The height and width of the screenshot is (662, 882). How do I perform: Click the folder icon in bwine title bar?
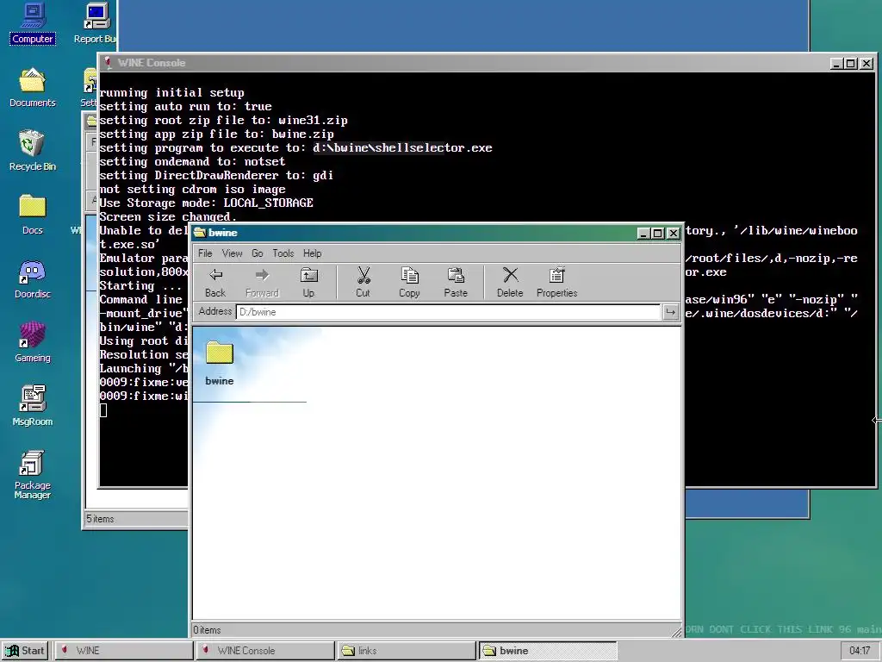pyautogui.click(x=200, y=233)
